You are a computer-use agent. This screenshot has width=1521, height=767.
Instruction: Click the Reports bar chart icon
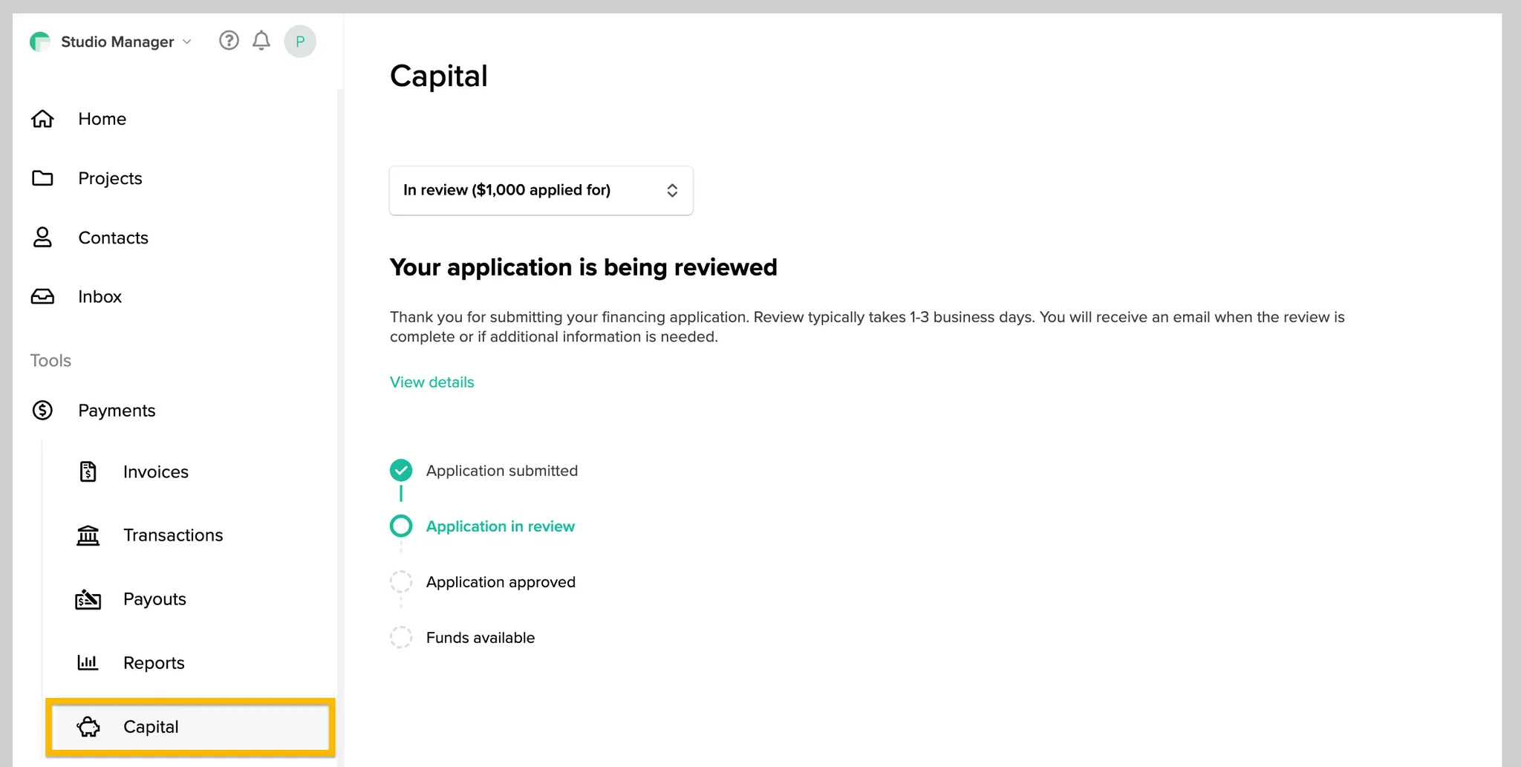coord(88,662)
